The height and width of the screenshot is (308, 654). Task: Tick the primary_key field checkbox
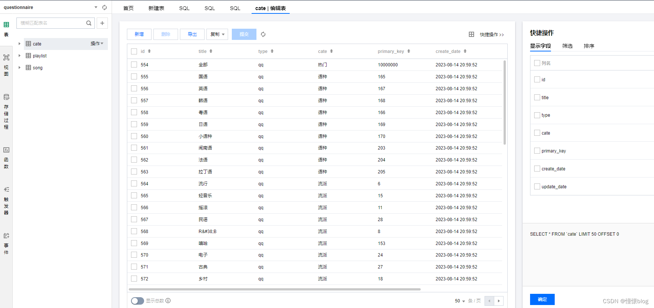point(537,151)
